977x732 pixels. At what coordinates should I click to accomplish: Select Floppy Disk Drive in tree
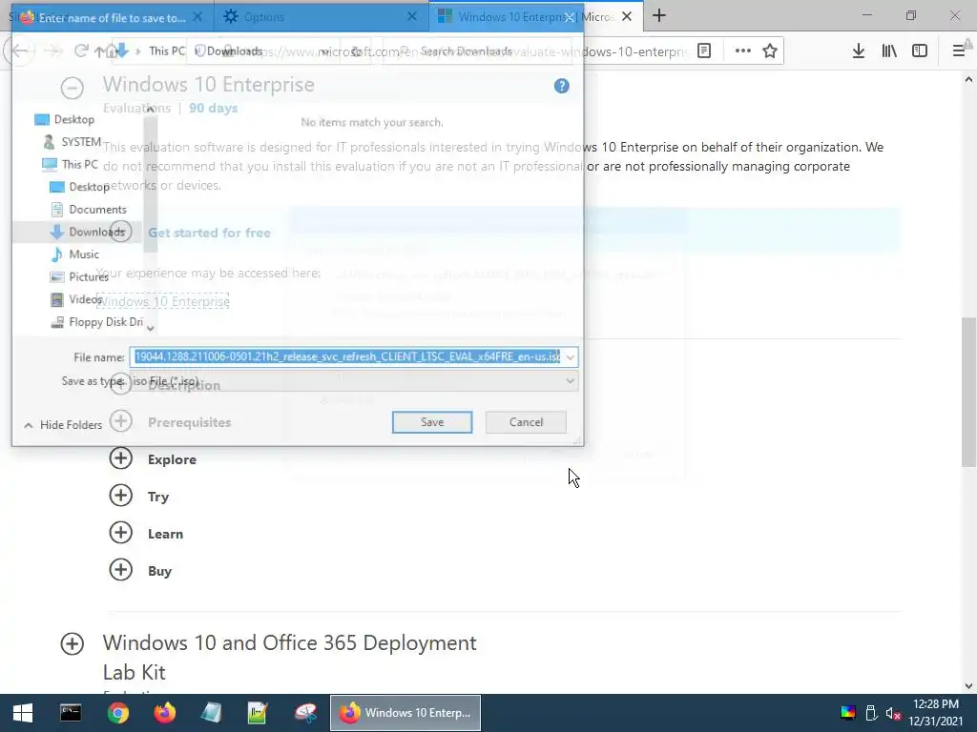pos(97,322)
